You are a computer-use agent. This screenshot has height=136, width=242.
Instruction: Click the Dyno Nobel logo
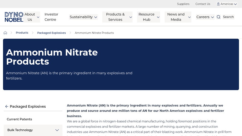14,17
